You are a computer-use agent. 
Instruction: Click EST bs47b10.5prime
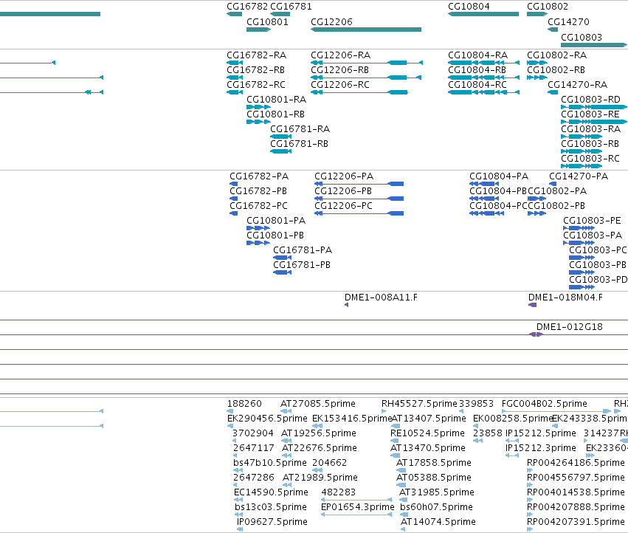[270, 463]
